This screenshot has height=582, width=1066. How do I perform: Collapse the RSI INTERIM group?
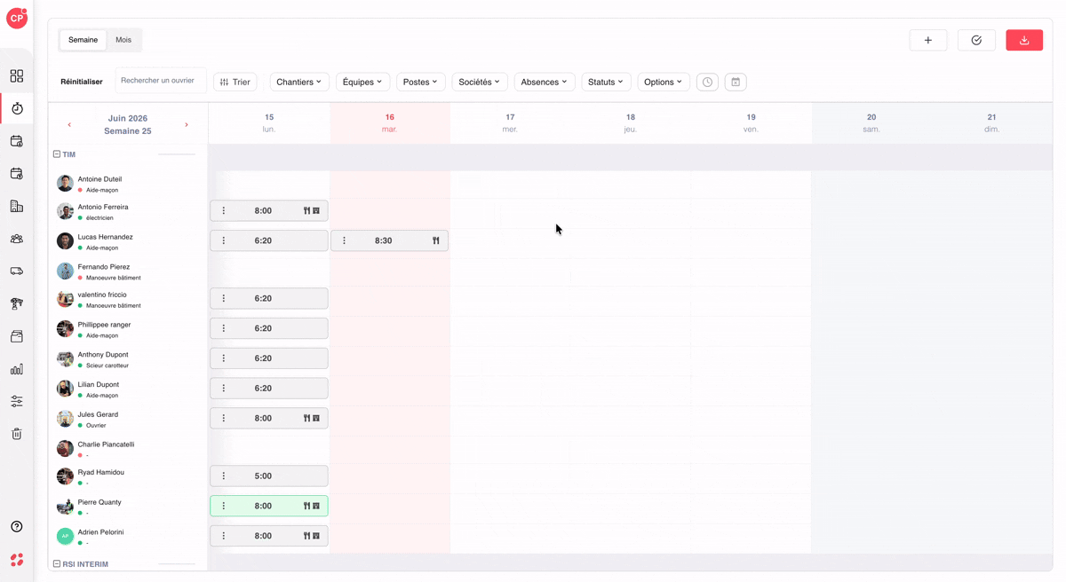tap(57, 564)
